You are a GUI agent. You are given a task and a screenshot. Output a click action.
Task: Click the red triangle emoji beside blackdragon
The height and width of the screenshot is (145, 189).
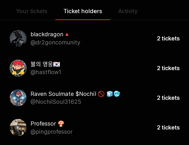(67, 34)
